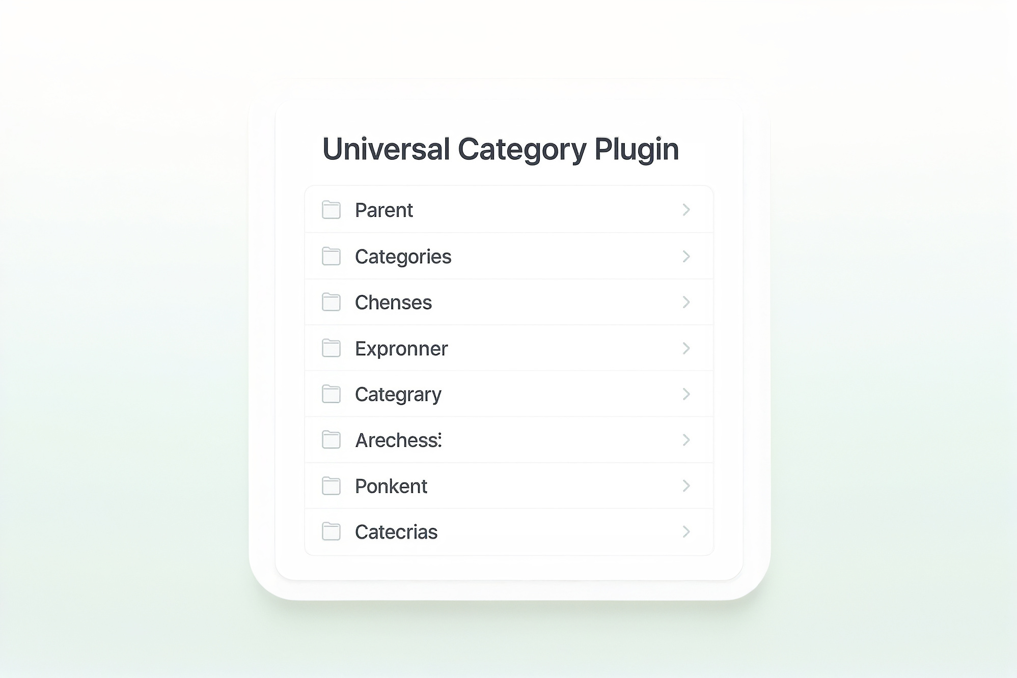Select the Ponkent folder icon
This screenshot has height=678, width=1017.
tap(331, 486)
